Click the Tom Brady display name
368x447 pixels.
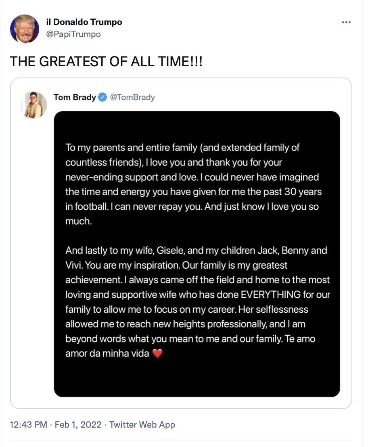coord(75,97)
